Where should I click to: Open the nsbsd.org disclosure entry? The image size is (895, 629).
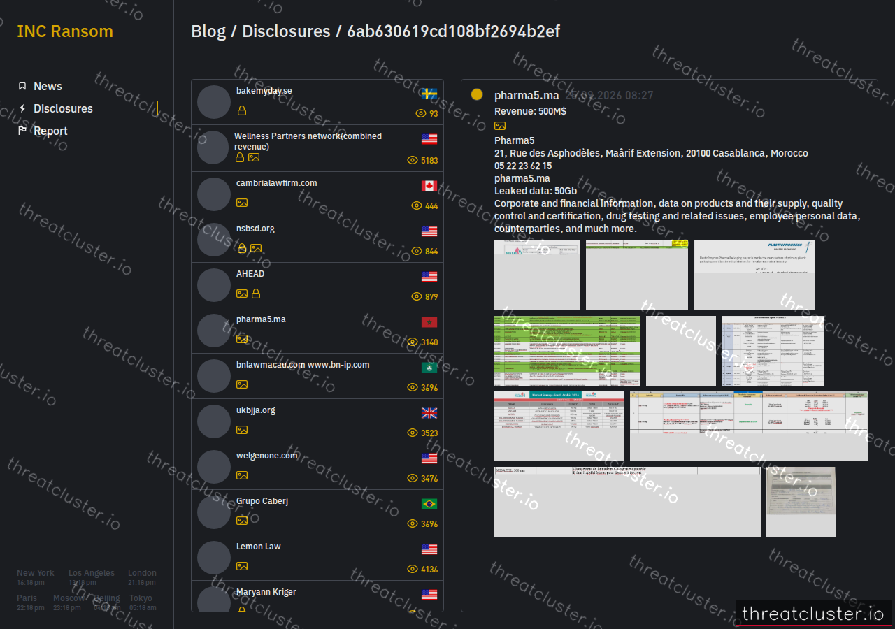click(x=317, y=240)
